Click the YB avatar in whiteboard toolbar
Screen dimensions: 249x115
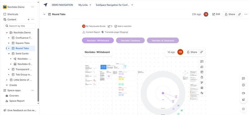click(x=180, y=52)
